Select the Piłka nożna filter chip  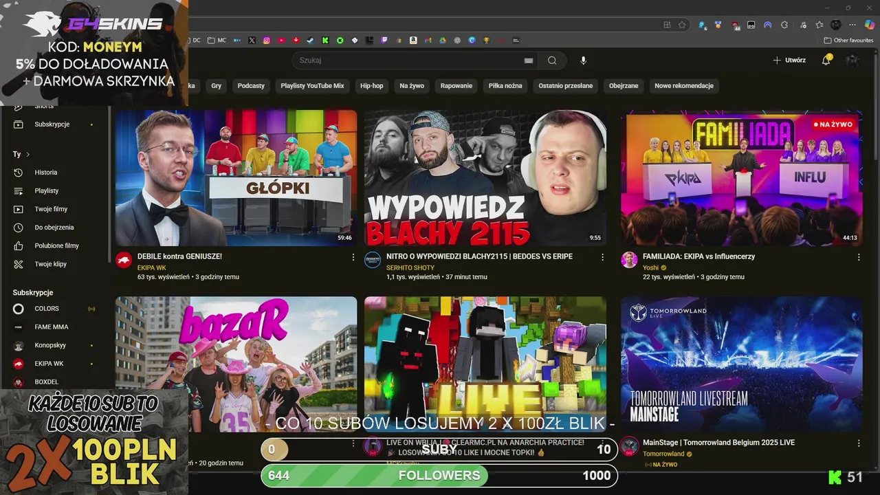(505, 86)
